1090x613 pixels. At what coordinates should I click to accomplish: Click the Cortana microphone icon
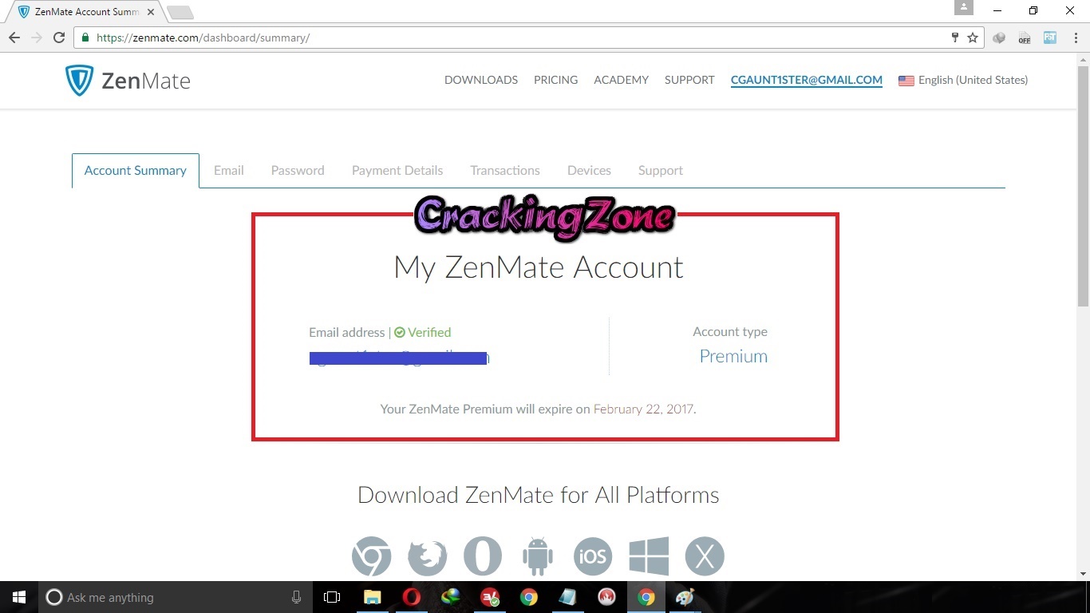pos(297,597)
